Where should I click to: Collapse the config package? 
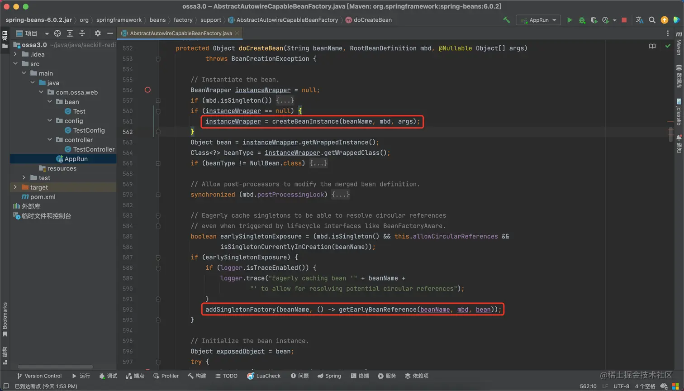(x=50, y=121)
